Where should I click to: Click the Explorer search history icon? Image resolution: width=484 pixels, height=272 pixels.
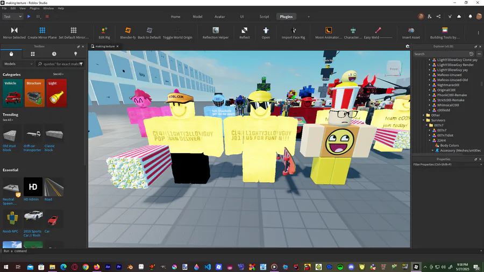471,54
